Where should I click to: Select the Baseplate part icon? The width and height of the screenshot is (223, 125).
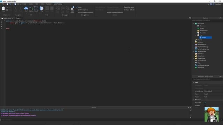pos(198,33)
